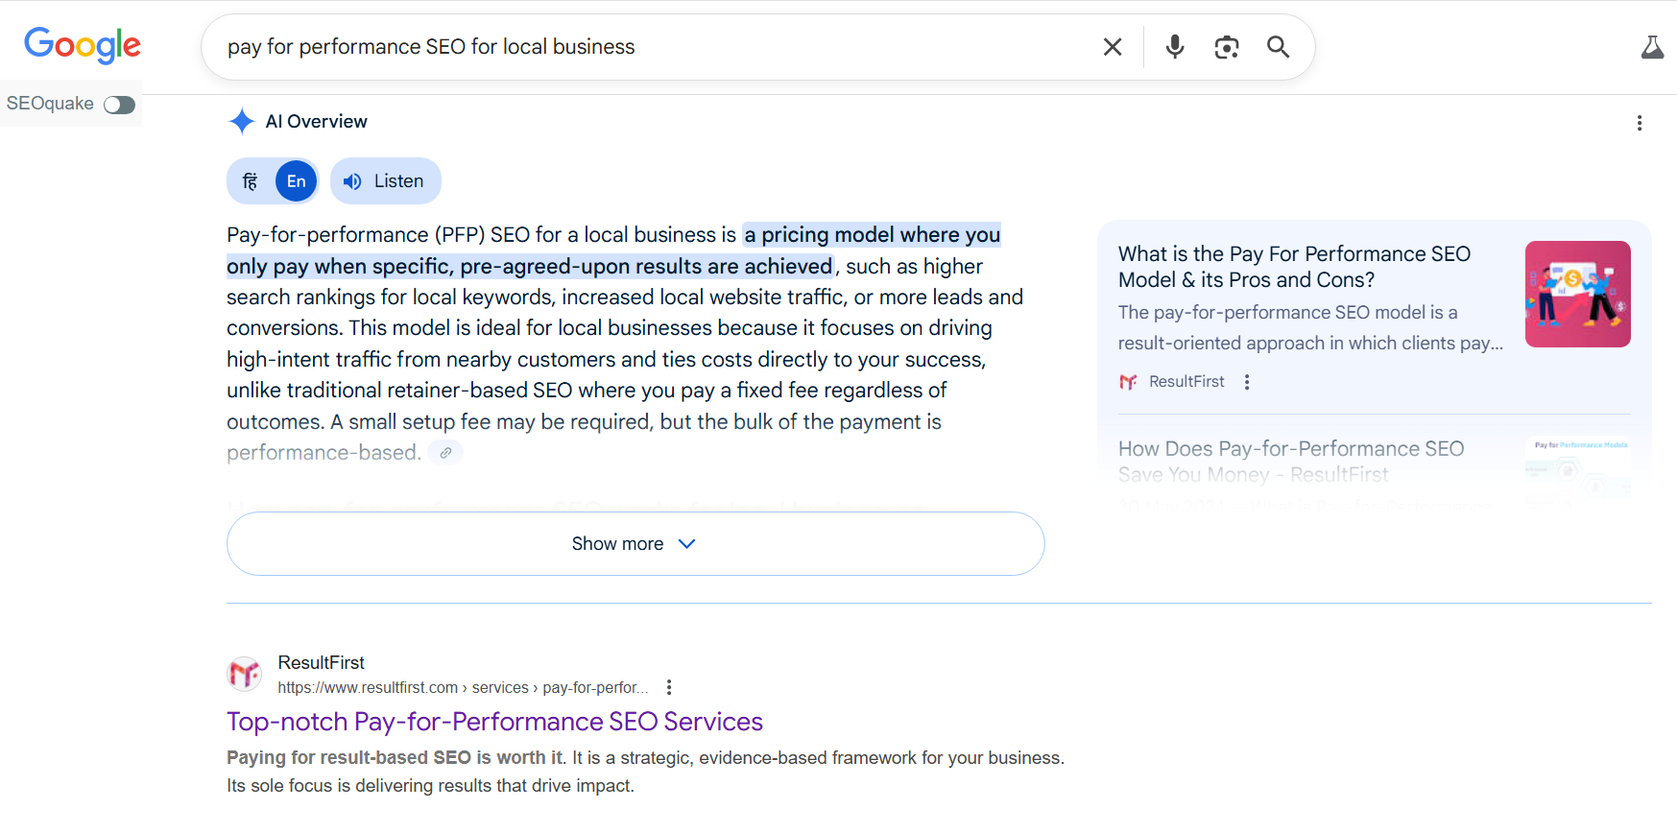Click the Google logo

point(83,45)
